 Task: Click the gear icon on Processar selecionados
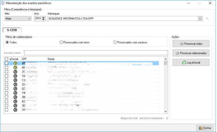pos(178,53)
